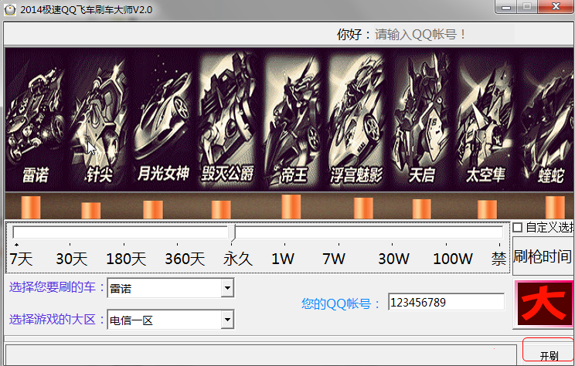Click the orange bar under 毁灭公爵
The height and width of the screenshot is (366, 575).
click(x=221, y=209)
